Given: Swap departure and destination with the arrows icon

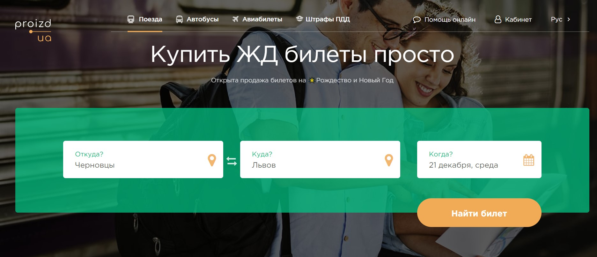Looking at the screenshot, I should [x=232, y=161].
